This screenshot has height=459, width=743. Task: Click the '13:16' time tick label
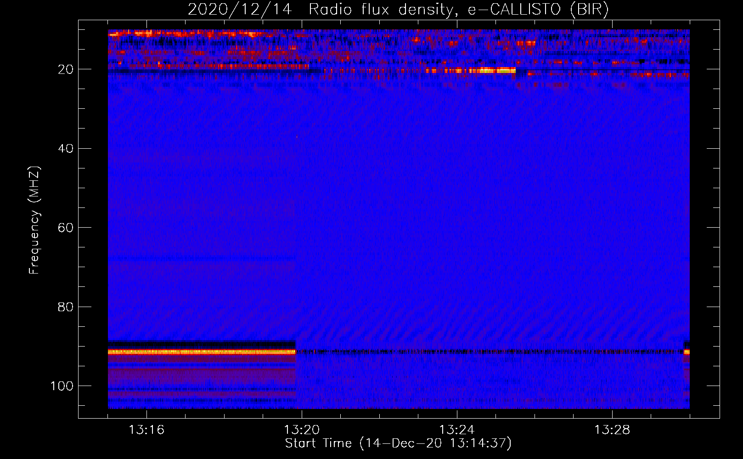(x=146, y=430)
